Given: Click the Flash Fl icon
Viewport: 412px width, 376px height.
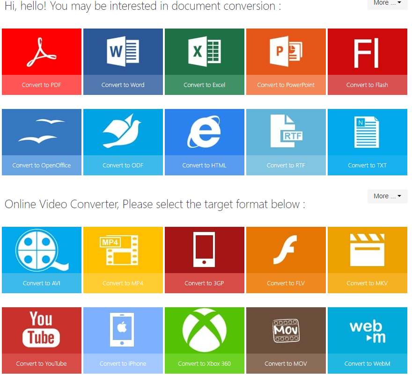Looking at the screenshot, I should [x=366, y=53].
